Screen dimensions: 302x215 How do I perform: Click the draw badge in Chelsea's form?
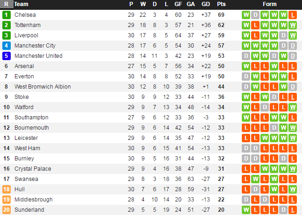click(255, 15)
